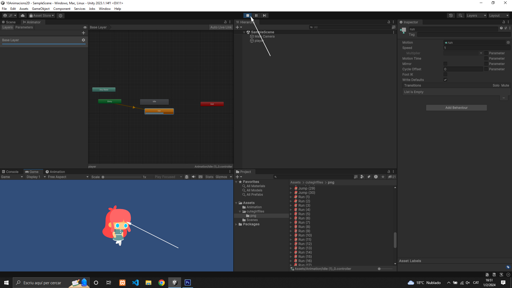Click the cloud services icon

(x=23, y=15)
